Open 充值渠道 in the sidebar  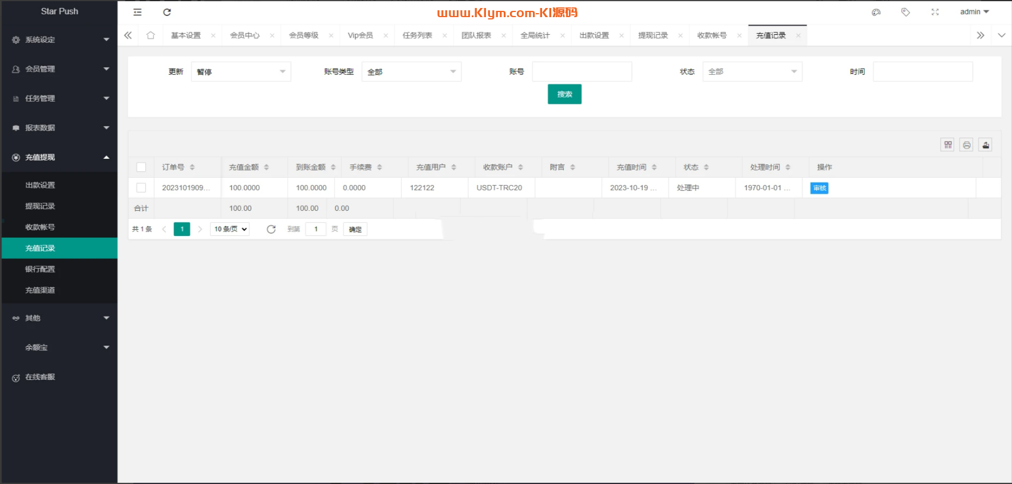pyautogui.click(x=40, y=290)
